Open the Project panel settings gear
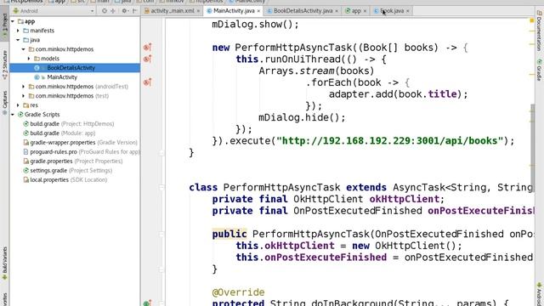Image resolution: width=544 pixels, height=306 pixels. [x=124, y=11]
